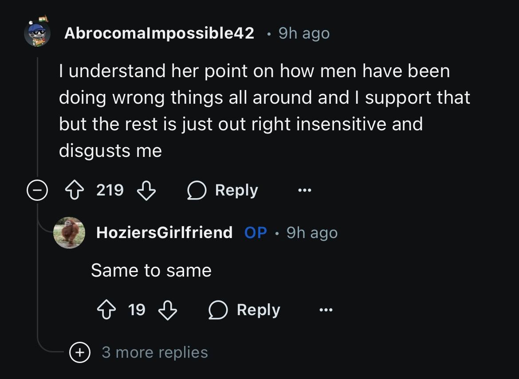This screenshot has width=519, height=379.
Task: Click the 9h ago timestamp of top comment
Action: tap(304, 33)
